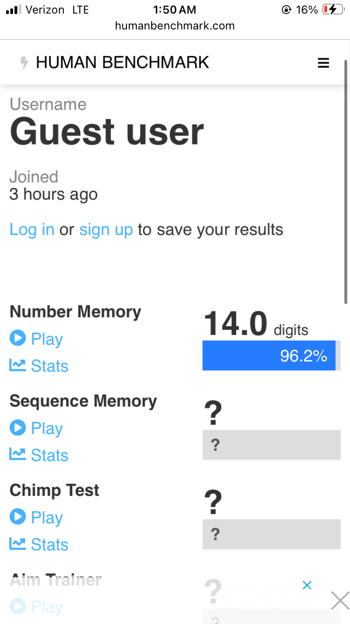Viewport: 350px width, 624px height.
Task: Click the Chimp Test play icon
Action: pos(18,516)
